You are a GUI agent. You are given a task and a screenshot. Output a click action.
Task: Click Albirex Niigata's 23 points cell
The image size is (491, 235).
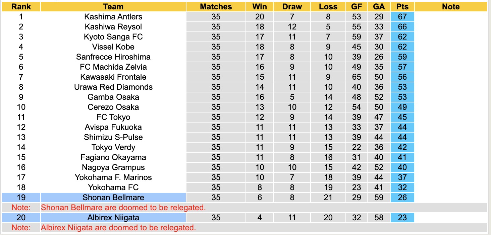[x=402, y=218]
